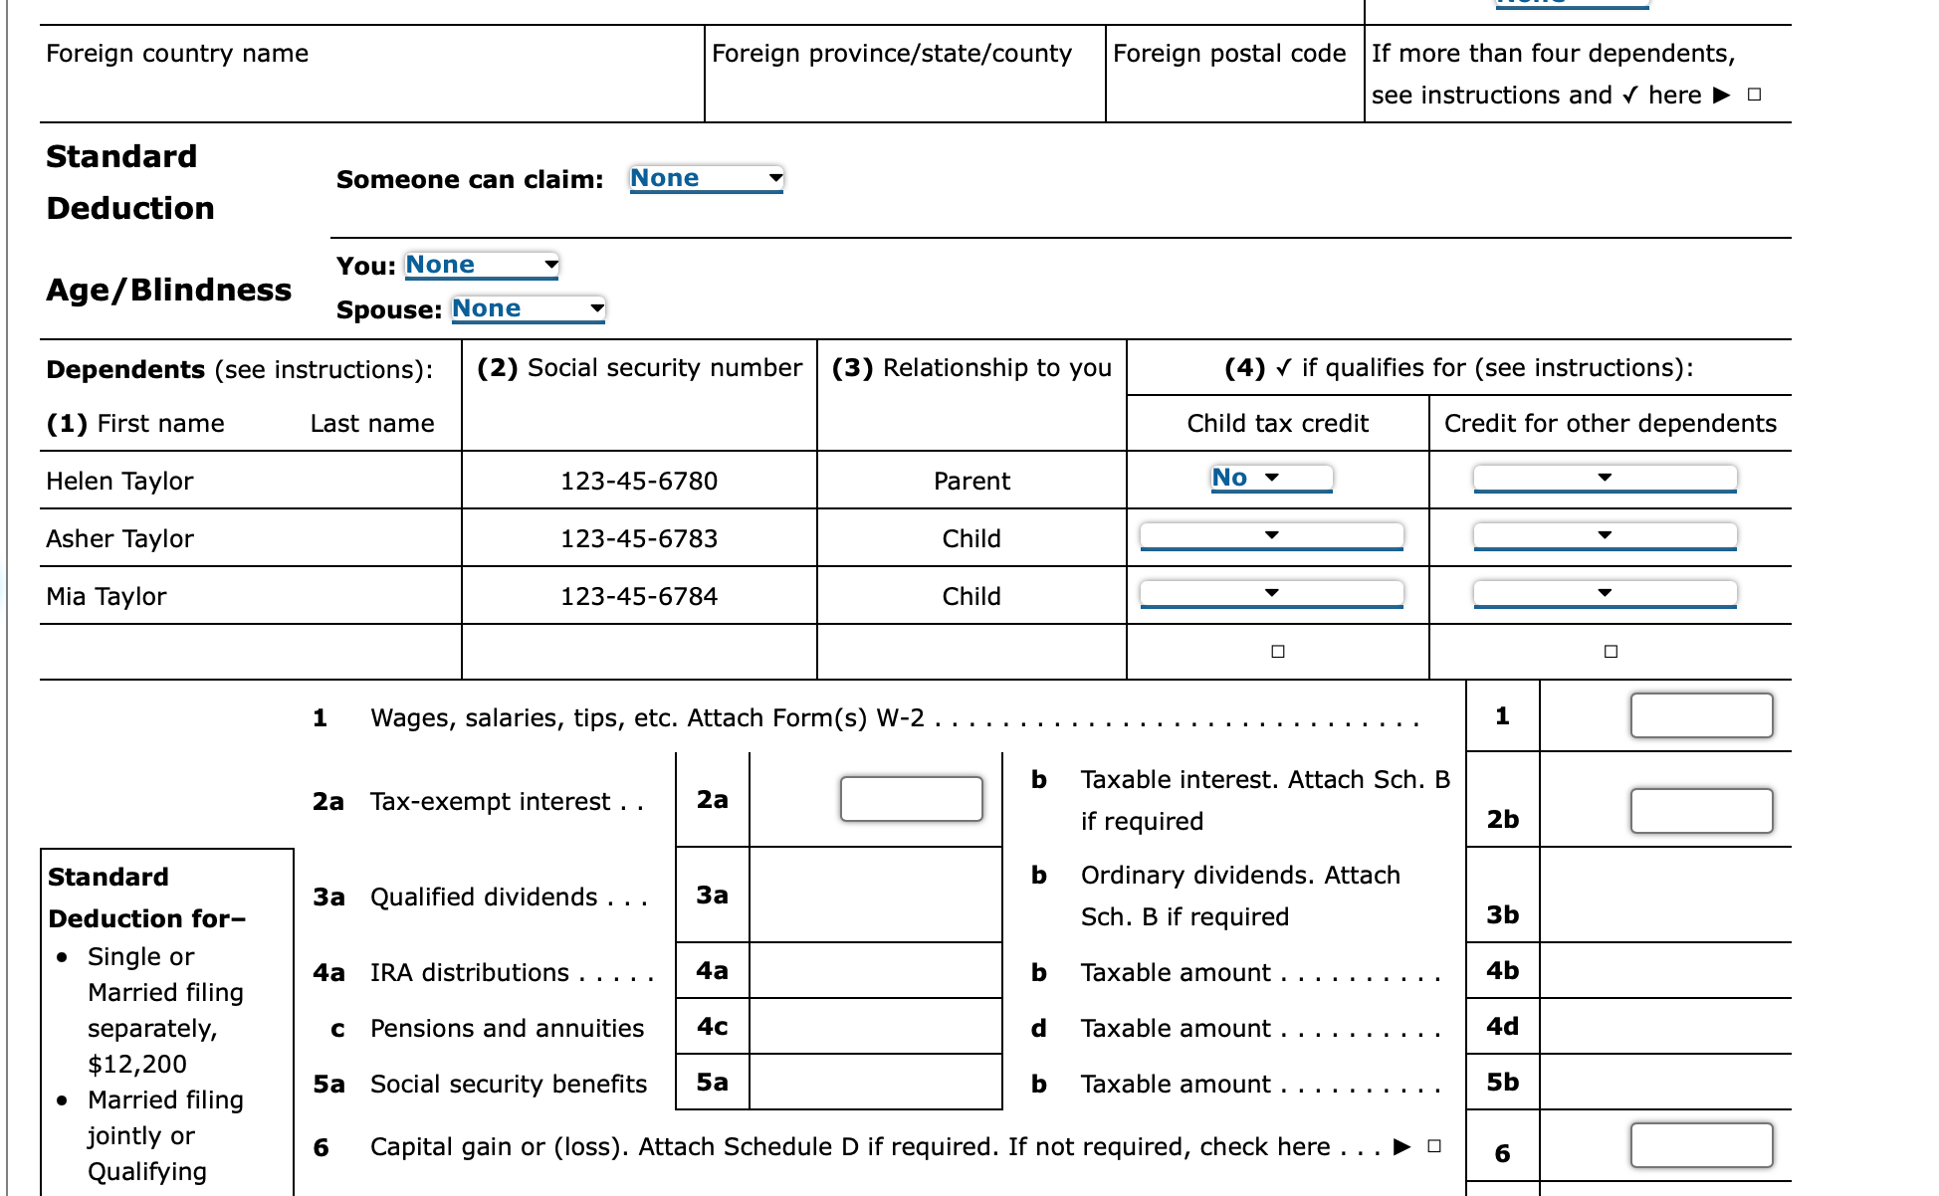
Task: Check the Schedule D not required box
Action: [x=1434, y=1146]
